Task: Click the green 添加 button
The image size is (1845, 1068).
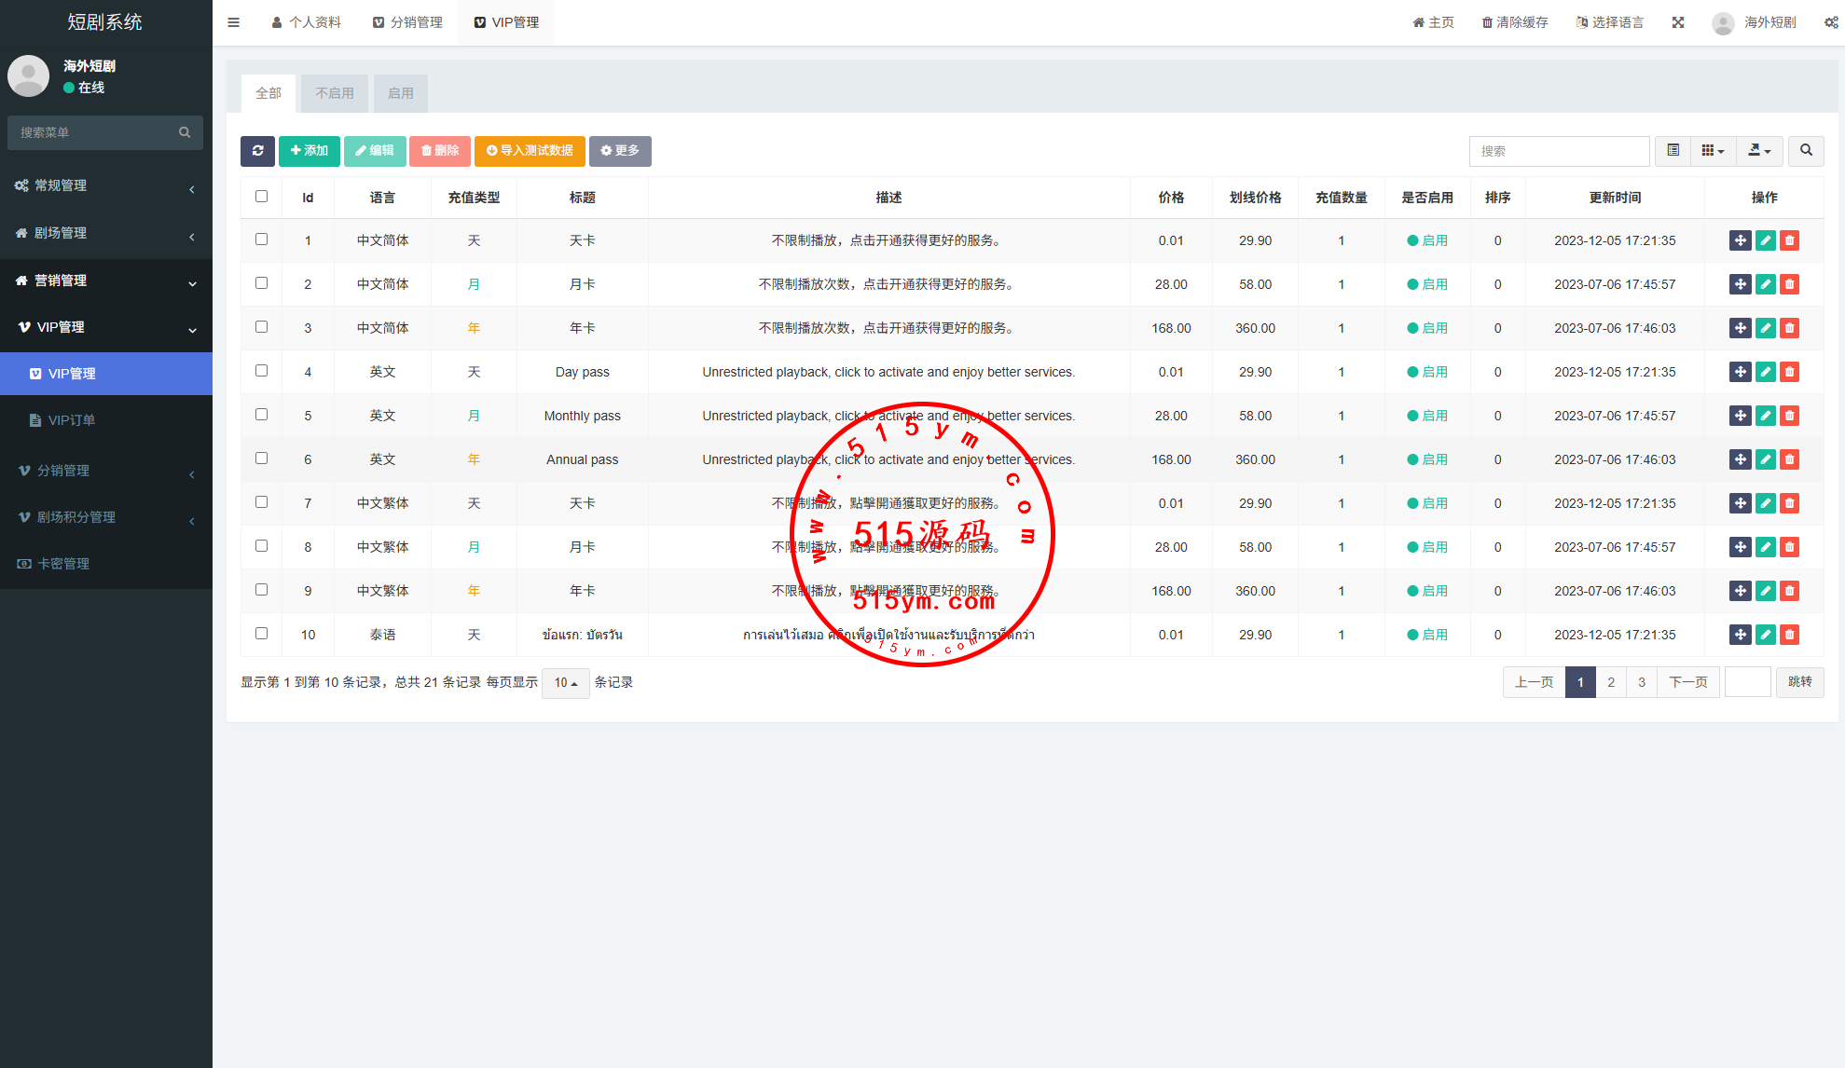Action: [x=309, y=151]
